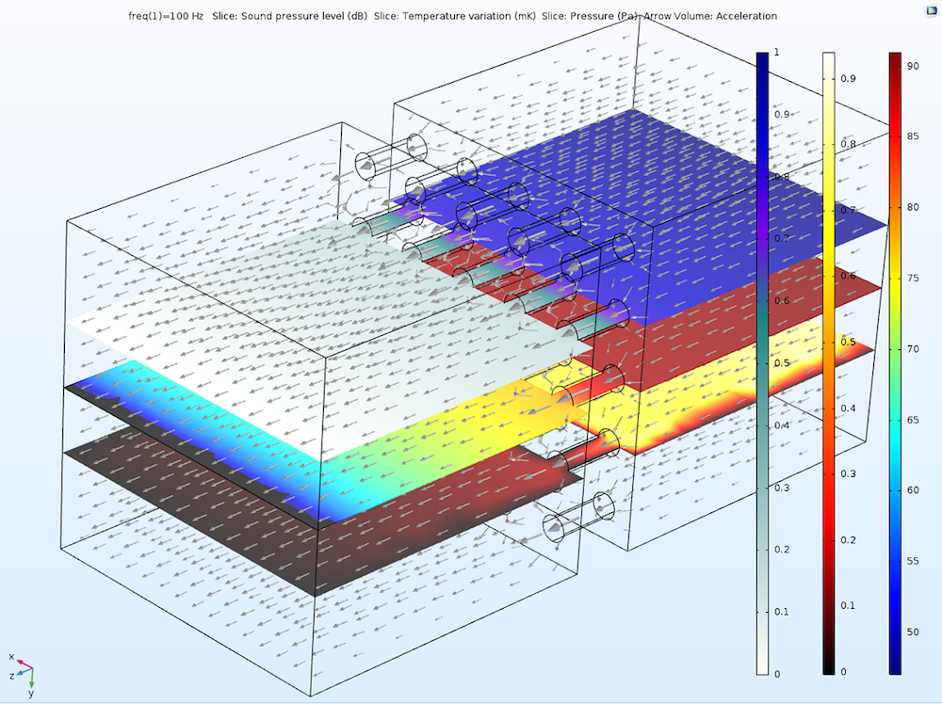Click the plot title starting freq(1)=100 Hz
This screenshot has height=704, width=942.
452,16
